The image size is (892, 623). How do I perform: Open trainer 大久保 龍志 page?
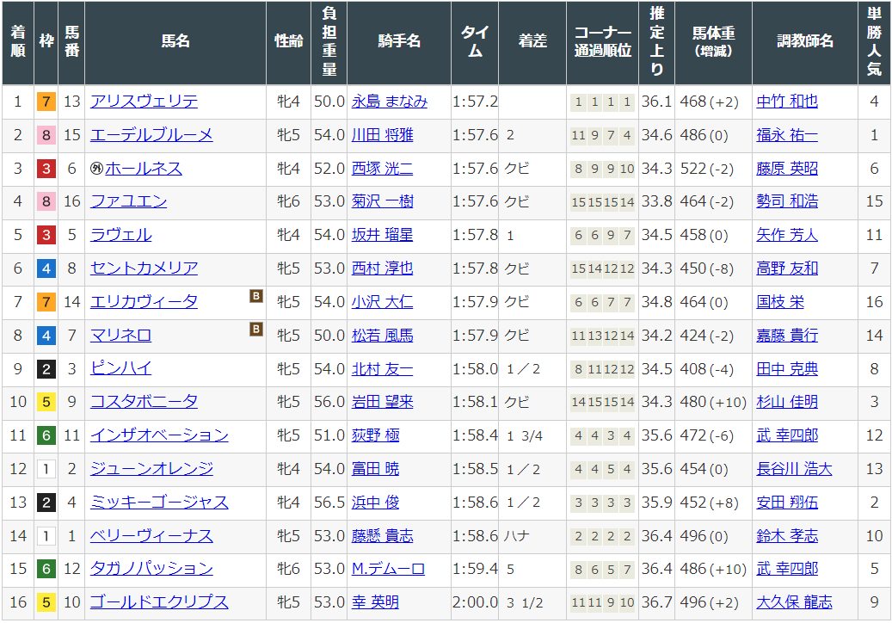tap(794, 602)
